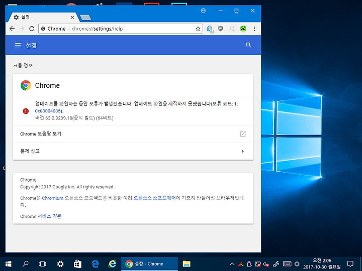Open Chrome 도움말 보기 row
The image size is (362, 271).
pyautogui.click(x=133, y=134)
